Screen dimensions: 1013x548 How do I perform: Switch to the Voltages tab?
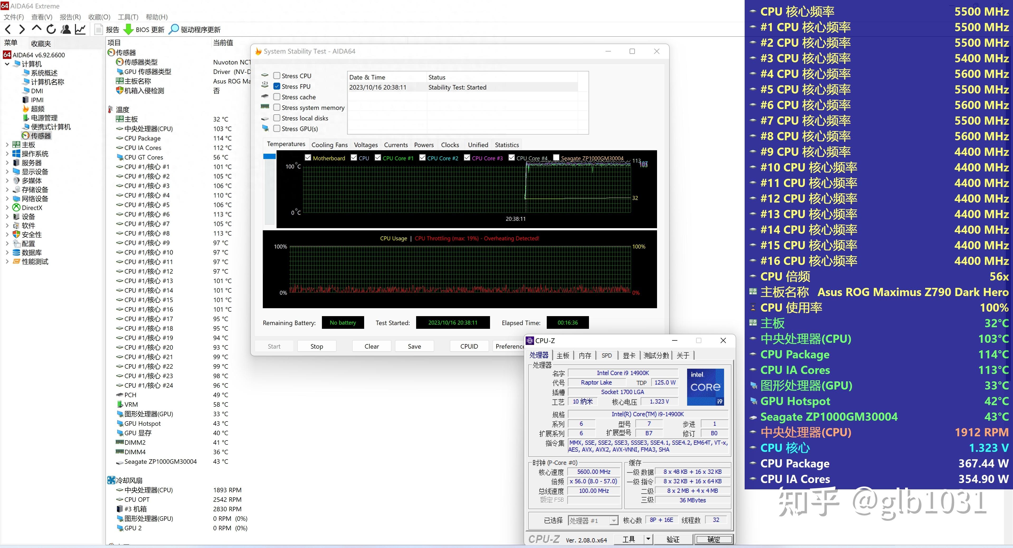365,145
